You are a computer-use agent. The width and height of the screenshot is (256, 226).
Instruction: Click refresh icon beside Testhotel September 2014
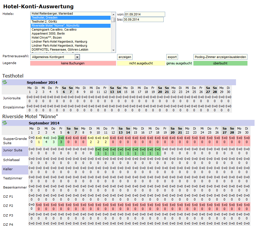5,82
